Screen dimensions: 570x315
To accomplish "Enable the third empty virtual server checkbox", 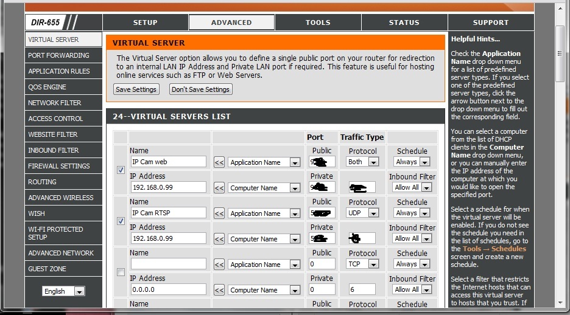I will (121, 272).
